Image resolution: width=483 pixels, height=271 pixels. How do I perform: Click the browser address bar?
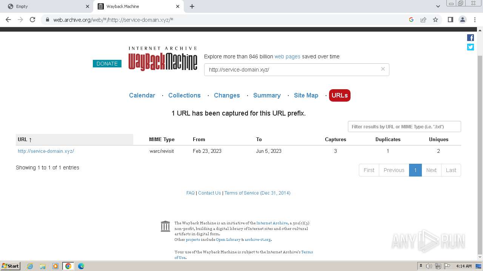click(226, 20)
